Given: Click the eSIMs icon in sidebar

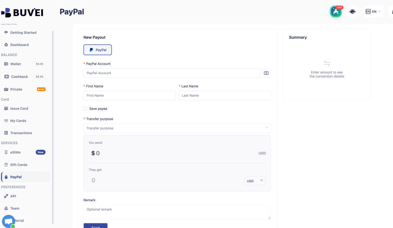Looking at the screenshot, I should (6, 152).
